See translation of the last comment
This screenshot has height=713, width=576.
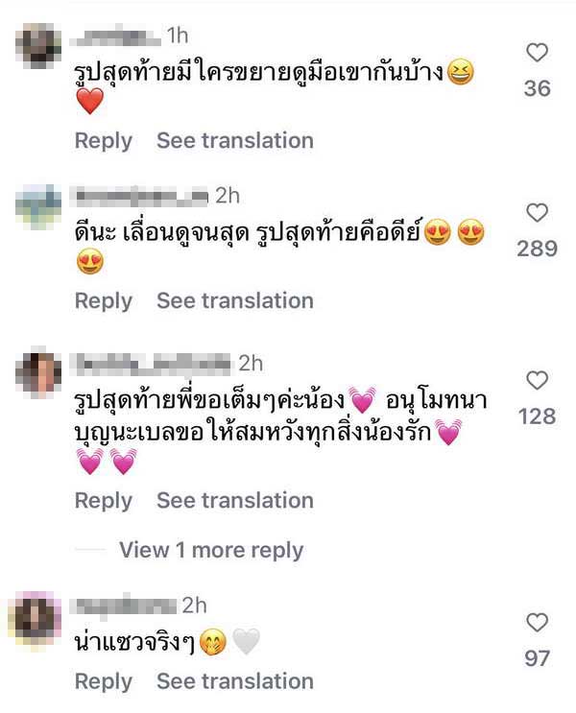tap(235, 681)
